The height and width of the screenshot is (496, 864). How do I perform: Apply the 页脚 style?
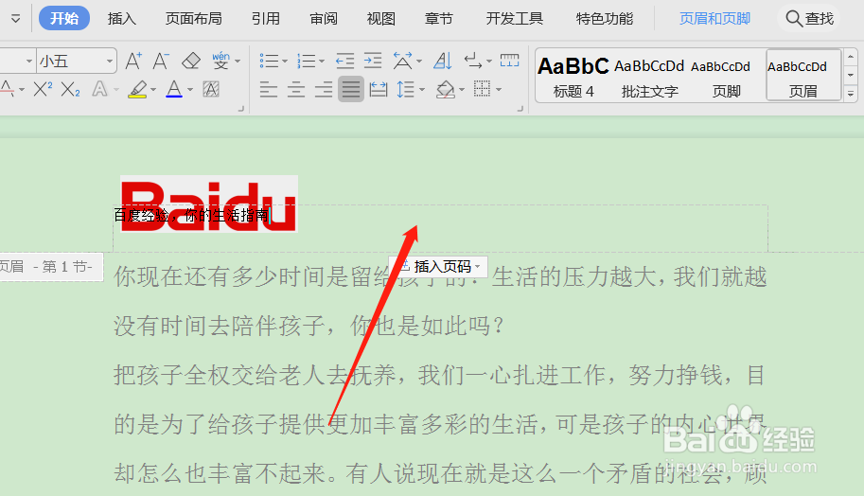click(725, 76)
